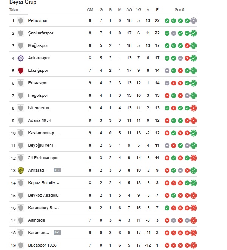
Task: Click the 0-0 live score badge beside Ankaragücü
Action: (x=57, y=170)
